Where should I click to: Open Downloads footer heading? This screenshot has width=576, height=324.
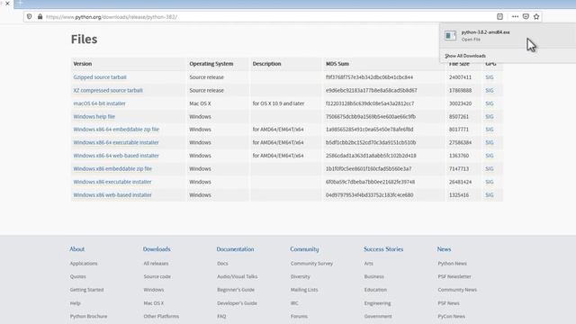157,249
